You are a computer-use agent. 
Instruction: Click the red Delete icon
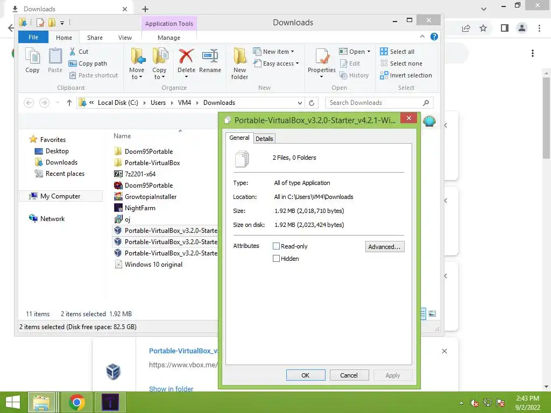tap(186, 56)
